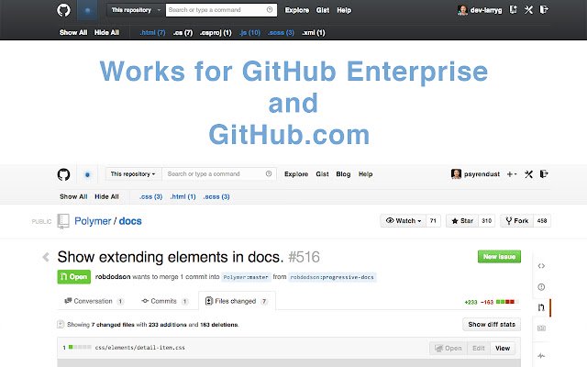This screenshot has height=367, width=587.
Task: Toggle the .xml (1) file filter
Action: (x=314, y=33)
